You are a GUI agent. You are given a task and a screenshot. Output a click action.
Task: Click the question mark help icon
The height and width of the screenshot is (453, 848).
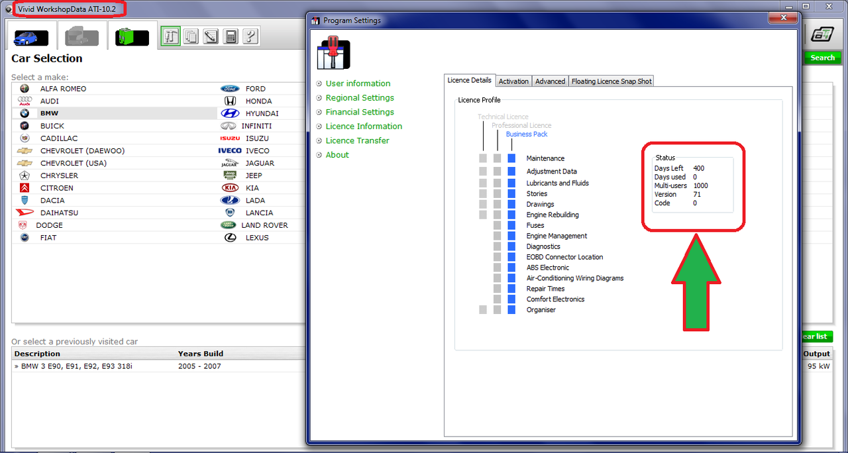[x=250, y=36]
